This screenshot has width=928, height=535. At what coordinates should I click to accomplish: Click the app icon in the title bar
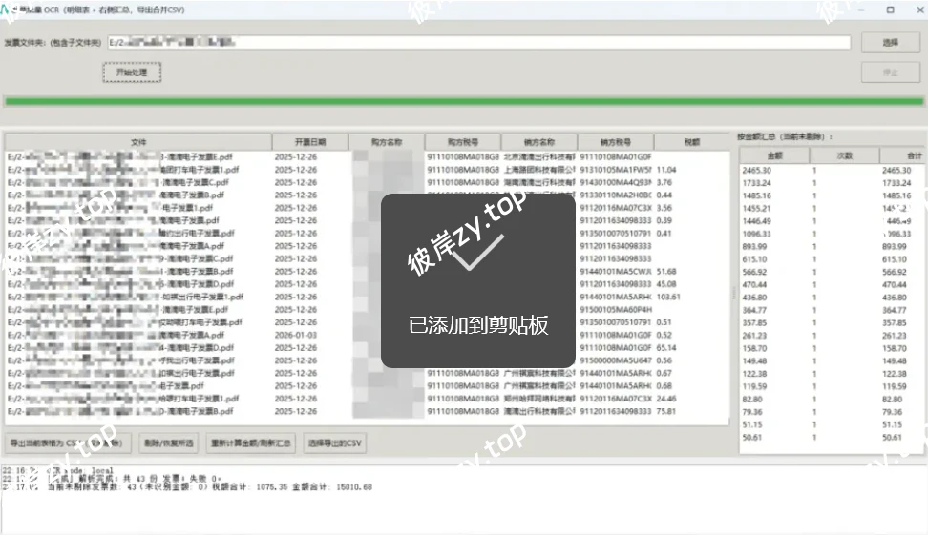click(6, 10)
